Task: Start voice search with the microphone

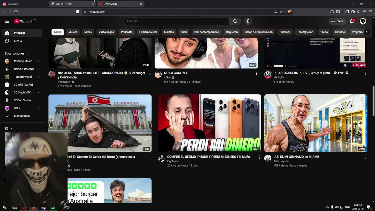Action: (248, 21)
